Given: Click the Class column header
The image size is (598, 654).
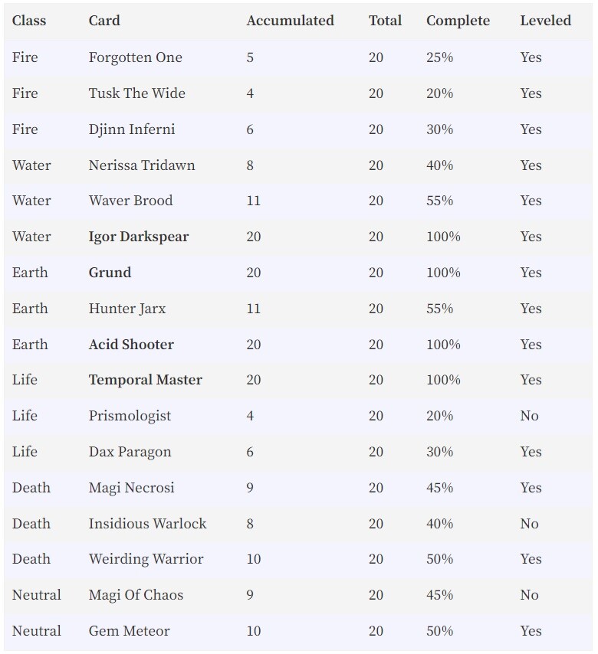Looking at the screenshot, I should (29, 21).
